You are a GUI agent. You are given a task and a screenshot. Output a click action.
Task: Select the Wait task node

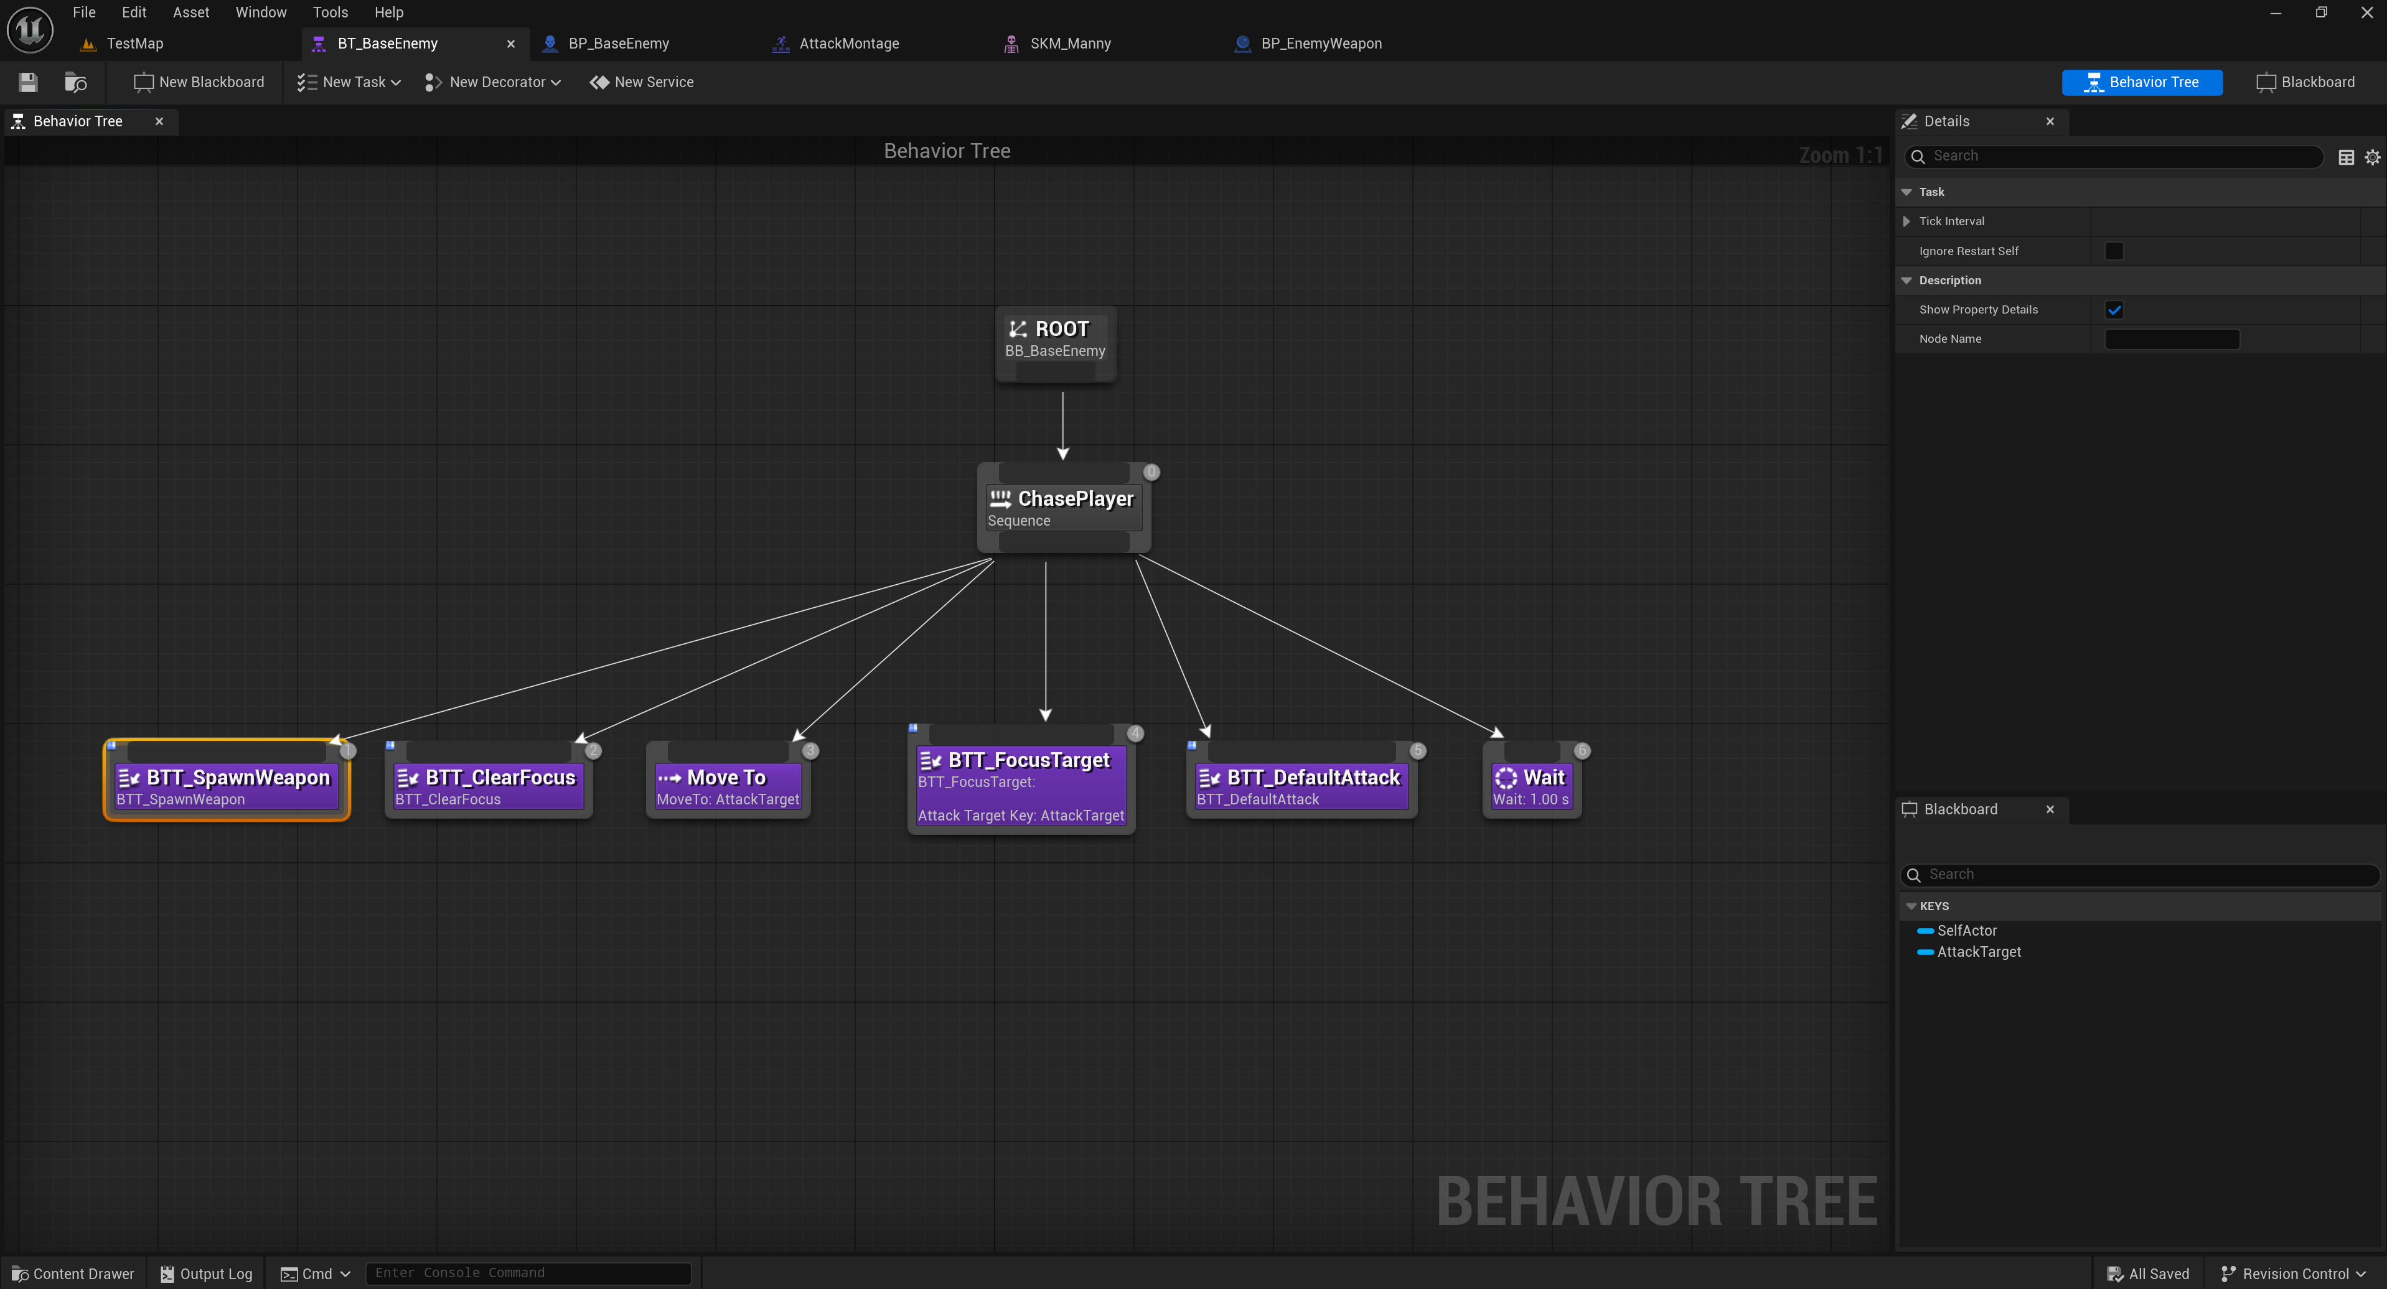pos(1531,786)
